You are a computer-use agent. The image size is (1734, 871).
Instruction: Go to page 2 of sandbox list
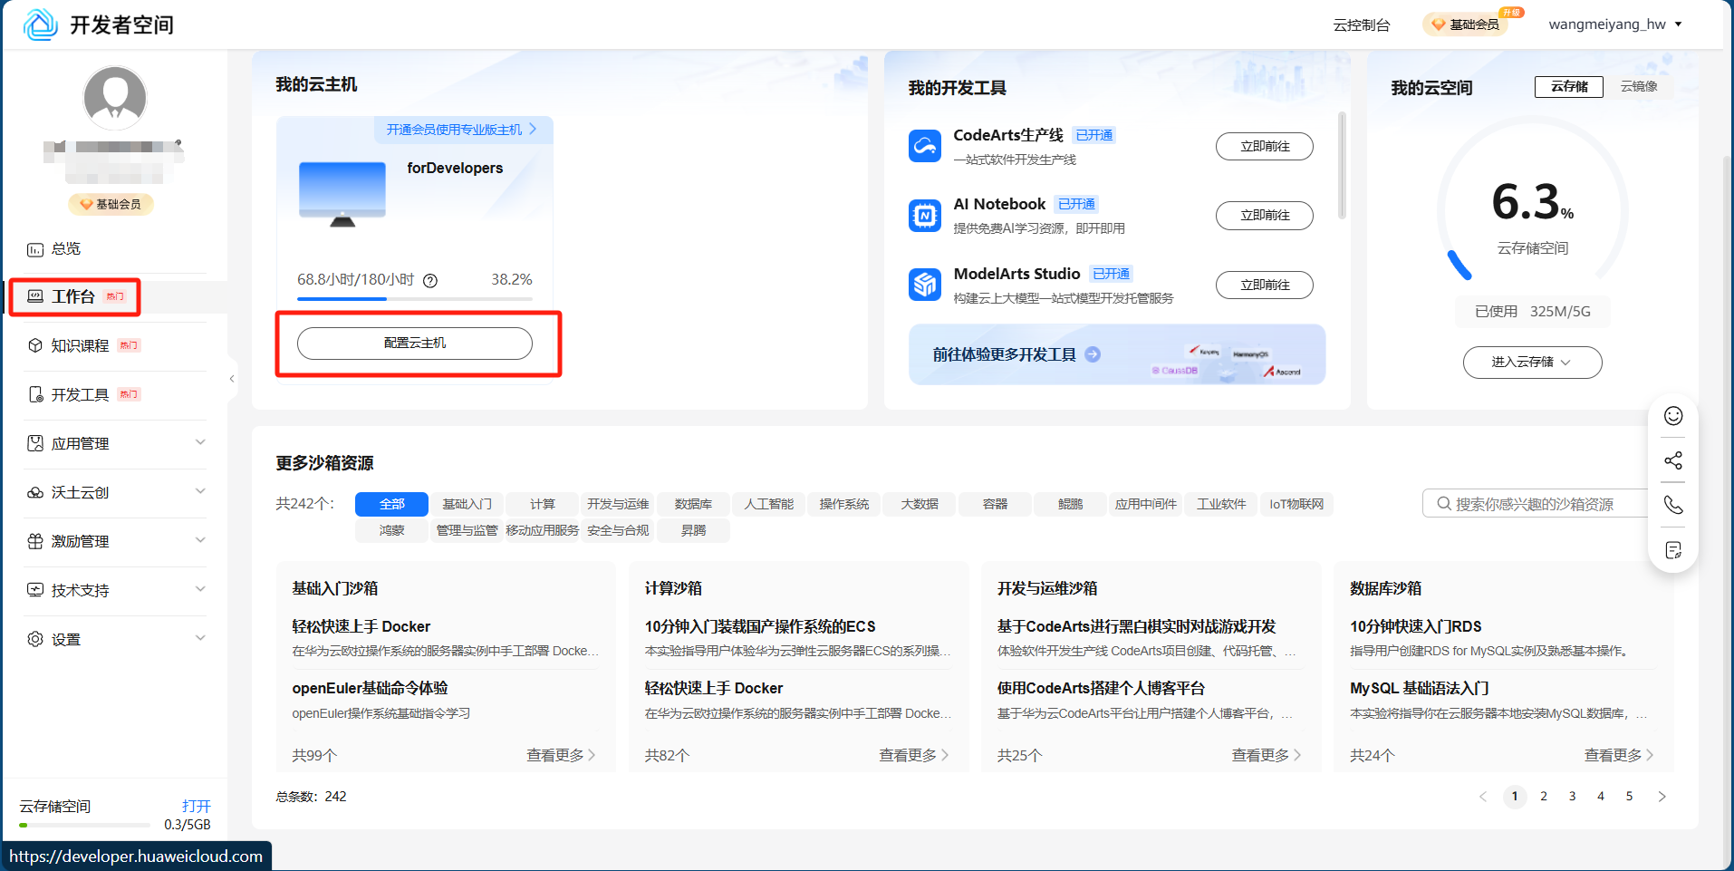[1544, 797]
